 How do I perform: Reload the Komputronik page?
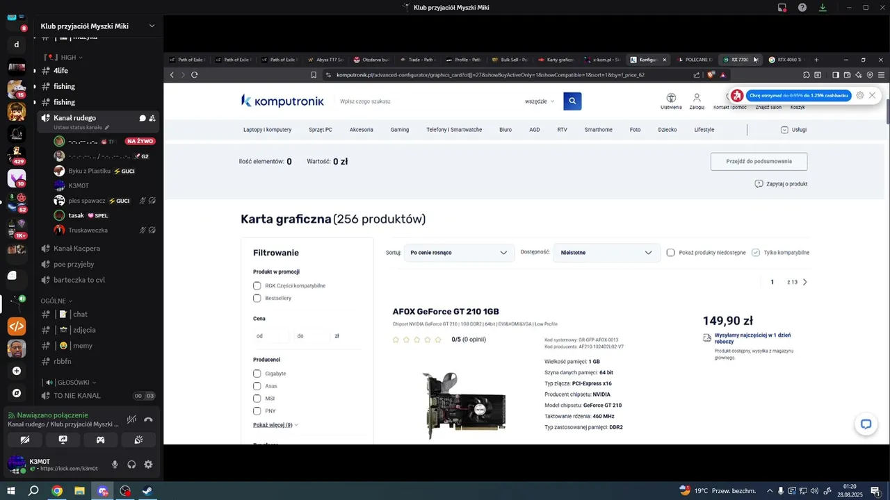pos(195,75)
